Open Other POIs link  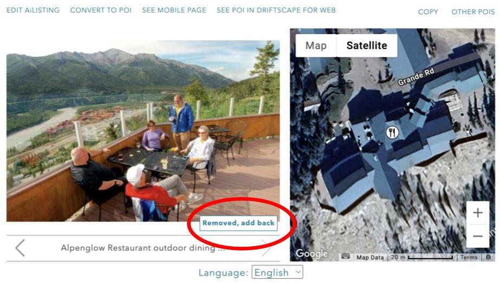473,12
